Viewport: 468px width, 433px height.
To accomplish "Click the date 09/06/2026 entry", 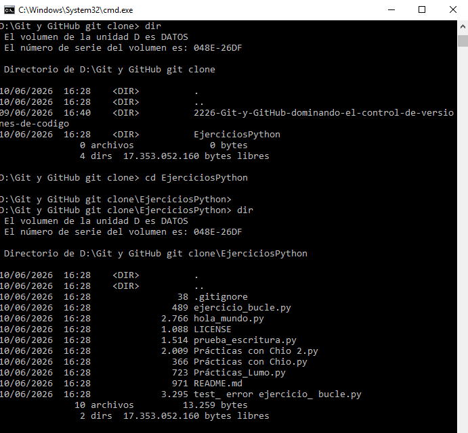I will (x=26, y=113).
